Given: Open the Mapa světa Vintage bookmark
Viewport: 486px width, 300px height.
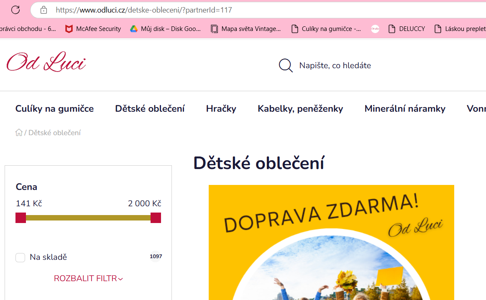Looking at the screenshot, I should tap(246, 29).
